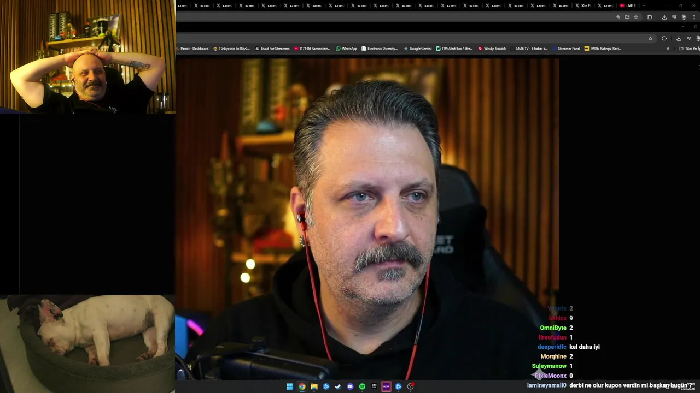Click the sleeping dog camera feed
Screen dimensions: 700x393
coord(87,344)
